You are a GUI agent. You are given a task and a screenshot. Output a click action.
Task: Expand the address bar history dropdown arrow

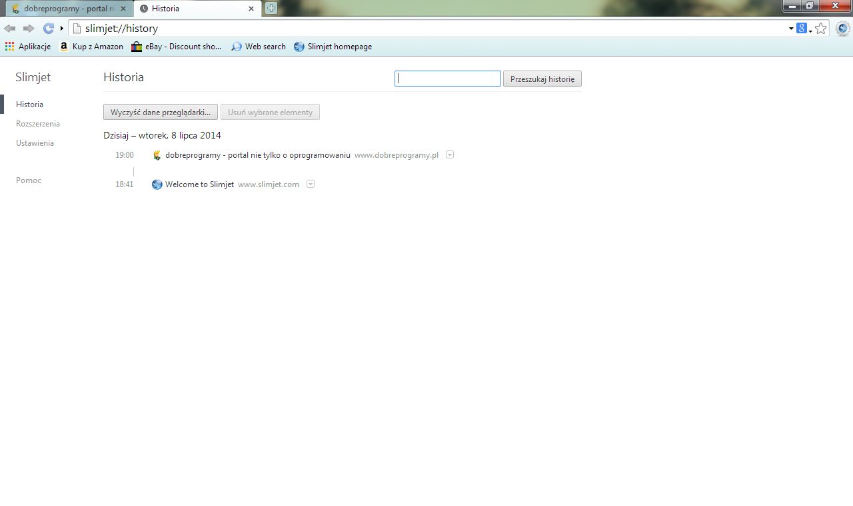click(791, 29)
